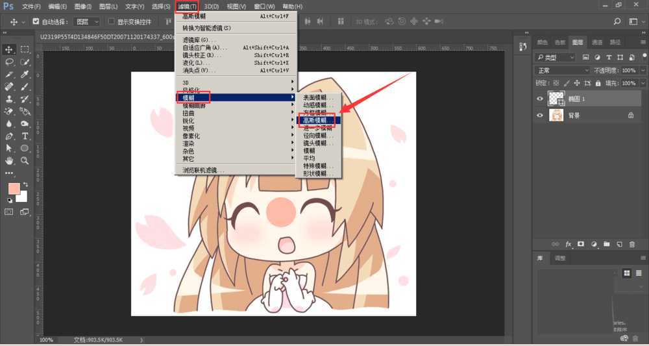Enable the 显示变换控件 checkbox
This screenshot has height=346, width=649.
coord(111,21)
